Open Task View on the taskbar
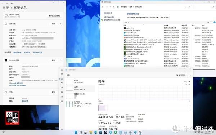Screen dimensions: 216x135 coord(86,132)
